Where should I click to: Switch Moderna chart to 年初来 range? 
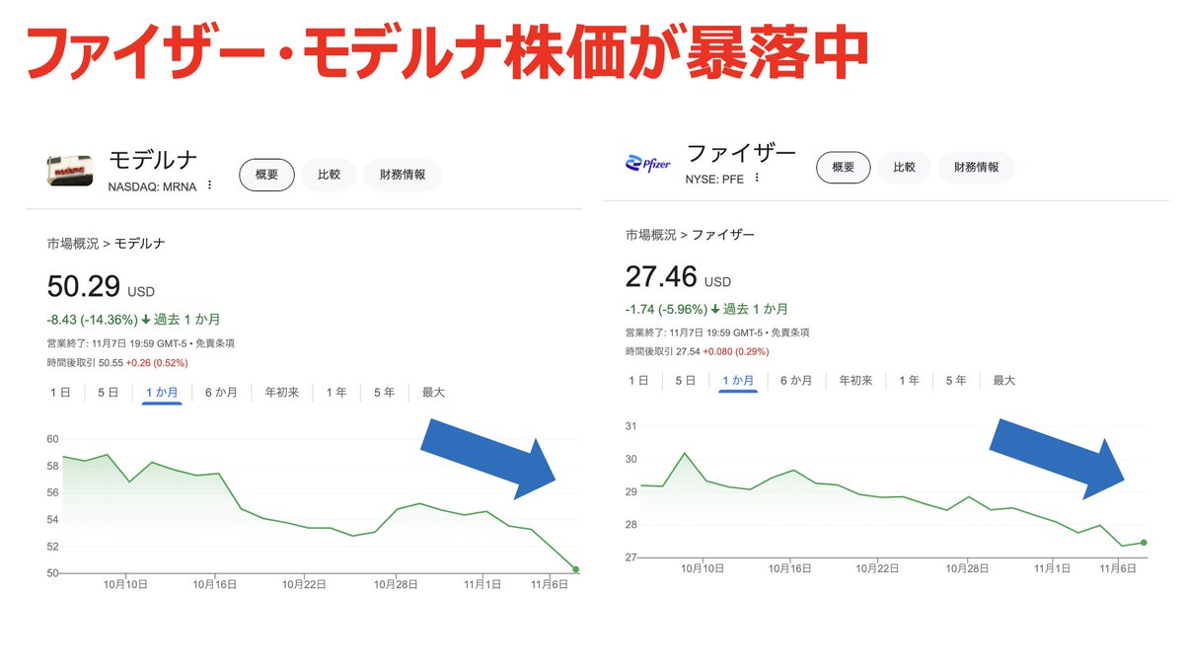point(282,392)
